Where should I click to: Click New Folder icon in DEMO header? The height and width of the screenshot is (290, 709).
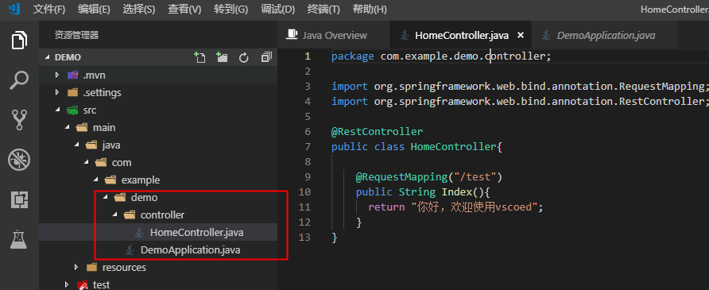click(x=222, y=57)
